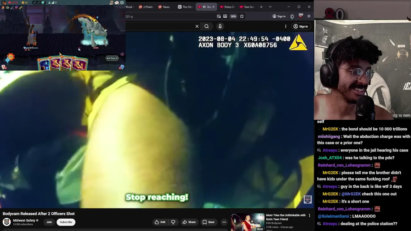Open options menu for recommended video
Image resolution: width=411 pixels, height=231 pixels.
[310, 216]
